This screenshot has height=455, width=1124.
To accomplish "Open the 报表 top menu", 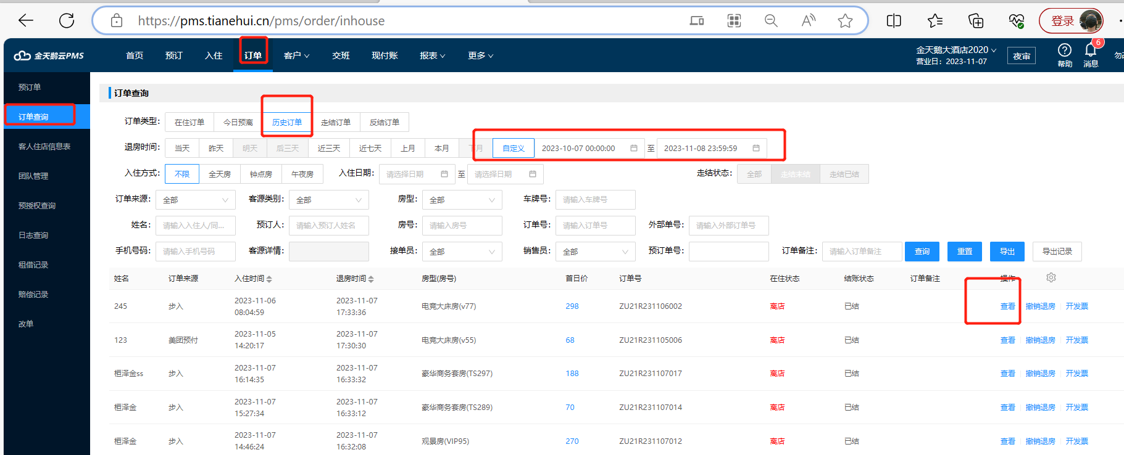I will pos(432,55).
